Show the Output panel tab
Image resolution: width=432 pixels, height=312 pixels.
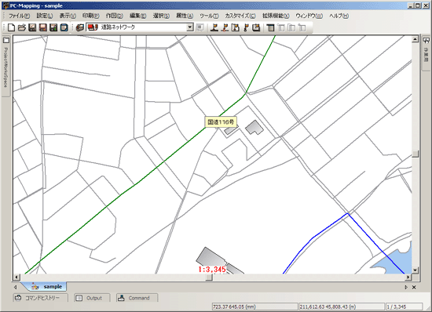(x=92, y=298)
